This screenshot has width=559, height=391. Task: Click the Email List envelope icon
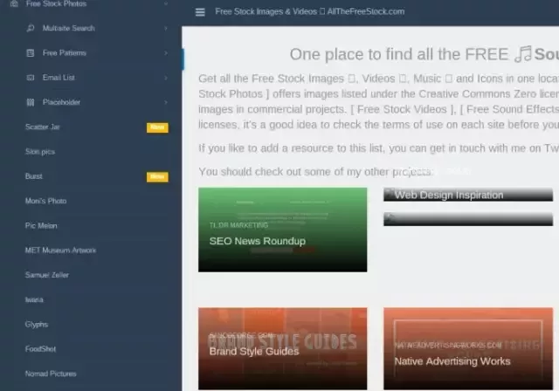(x=31, y=78)
